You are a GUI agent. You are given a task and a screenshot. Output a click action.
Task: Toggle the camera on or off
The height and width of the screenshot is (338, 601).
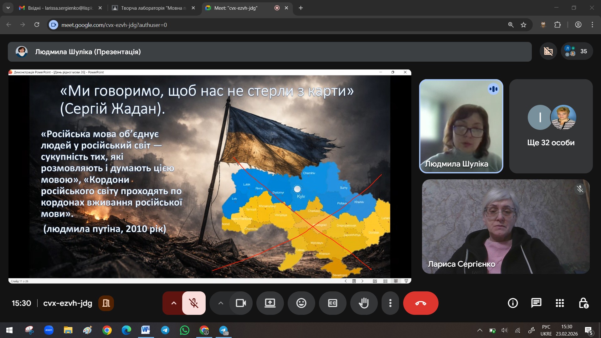(x=241, y=303)
